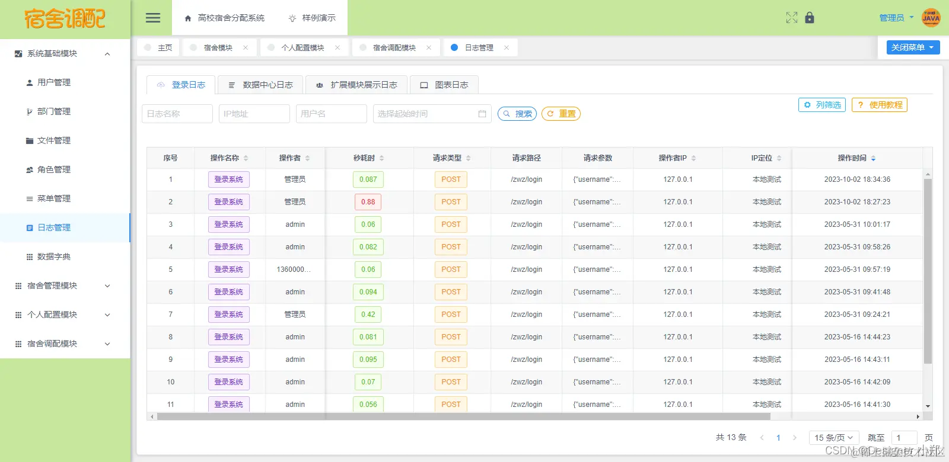Image resolution: width=949 pixels, height=462 pixels.
Task: Close the 宿舍调配模块 tab
Action: point(429,47)
